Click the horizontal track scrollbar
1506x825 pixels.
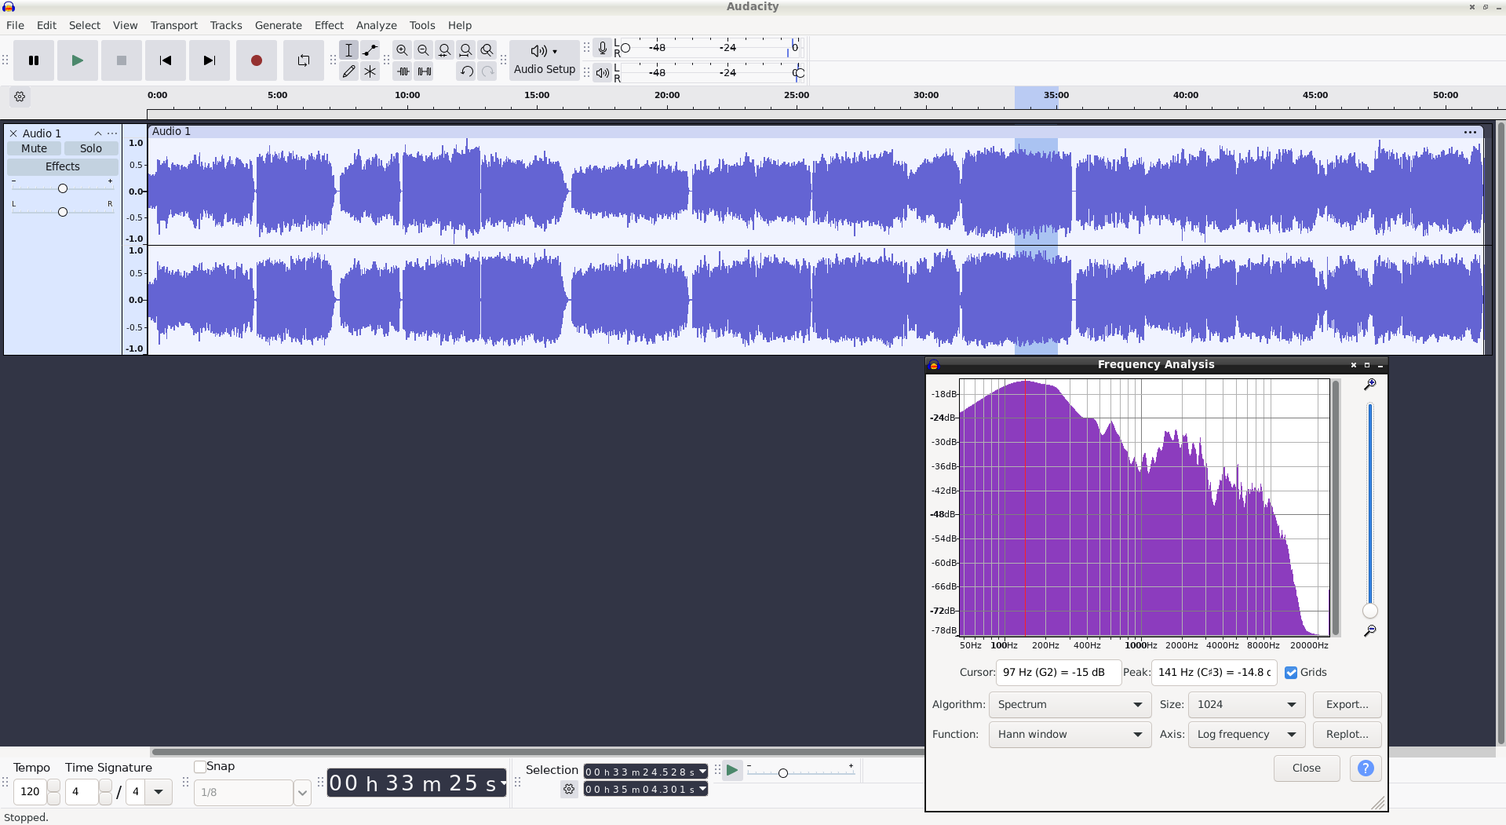538,751
